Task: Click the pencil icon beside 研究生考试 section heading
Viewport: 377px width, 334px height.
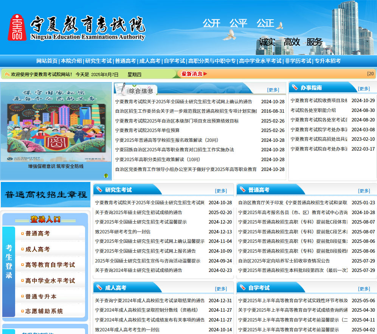Action: [99, 190]
